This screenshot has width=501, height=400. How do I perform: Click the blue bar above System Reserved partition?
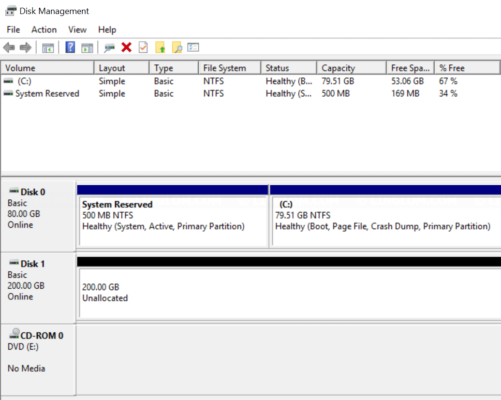[173, 190]
